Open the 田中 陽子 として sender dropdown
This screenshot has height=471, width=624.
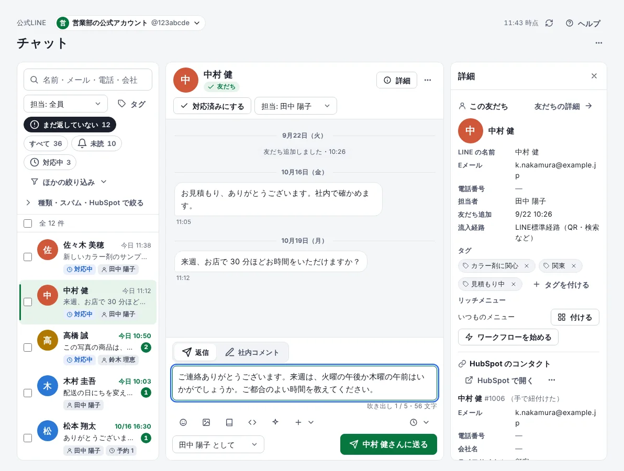pos(218,444)
